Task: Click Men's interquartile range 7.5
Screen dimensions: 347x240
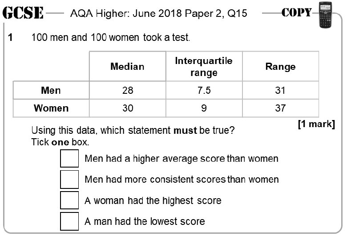Action: 204,90
